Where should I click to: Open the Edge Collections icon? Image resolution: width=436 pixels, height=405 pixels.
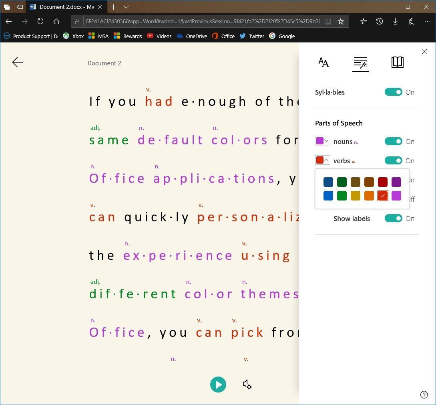click(364, 21)
